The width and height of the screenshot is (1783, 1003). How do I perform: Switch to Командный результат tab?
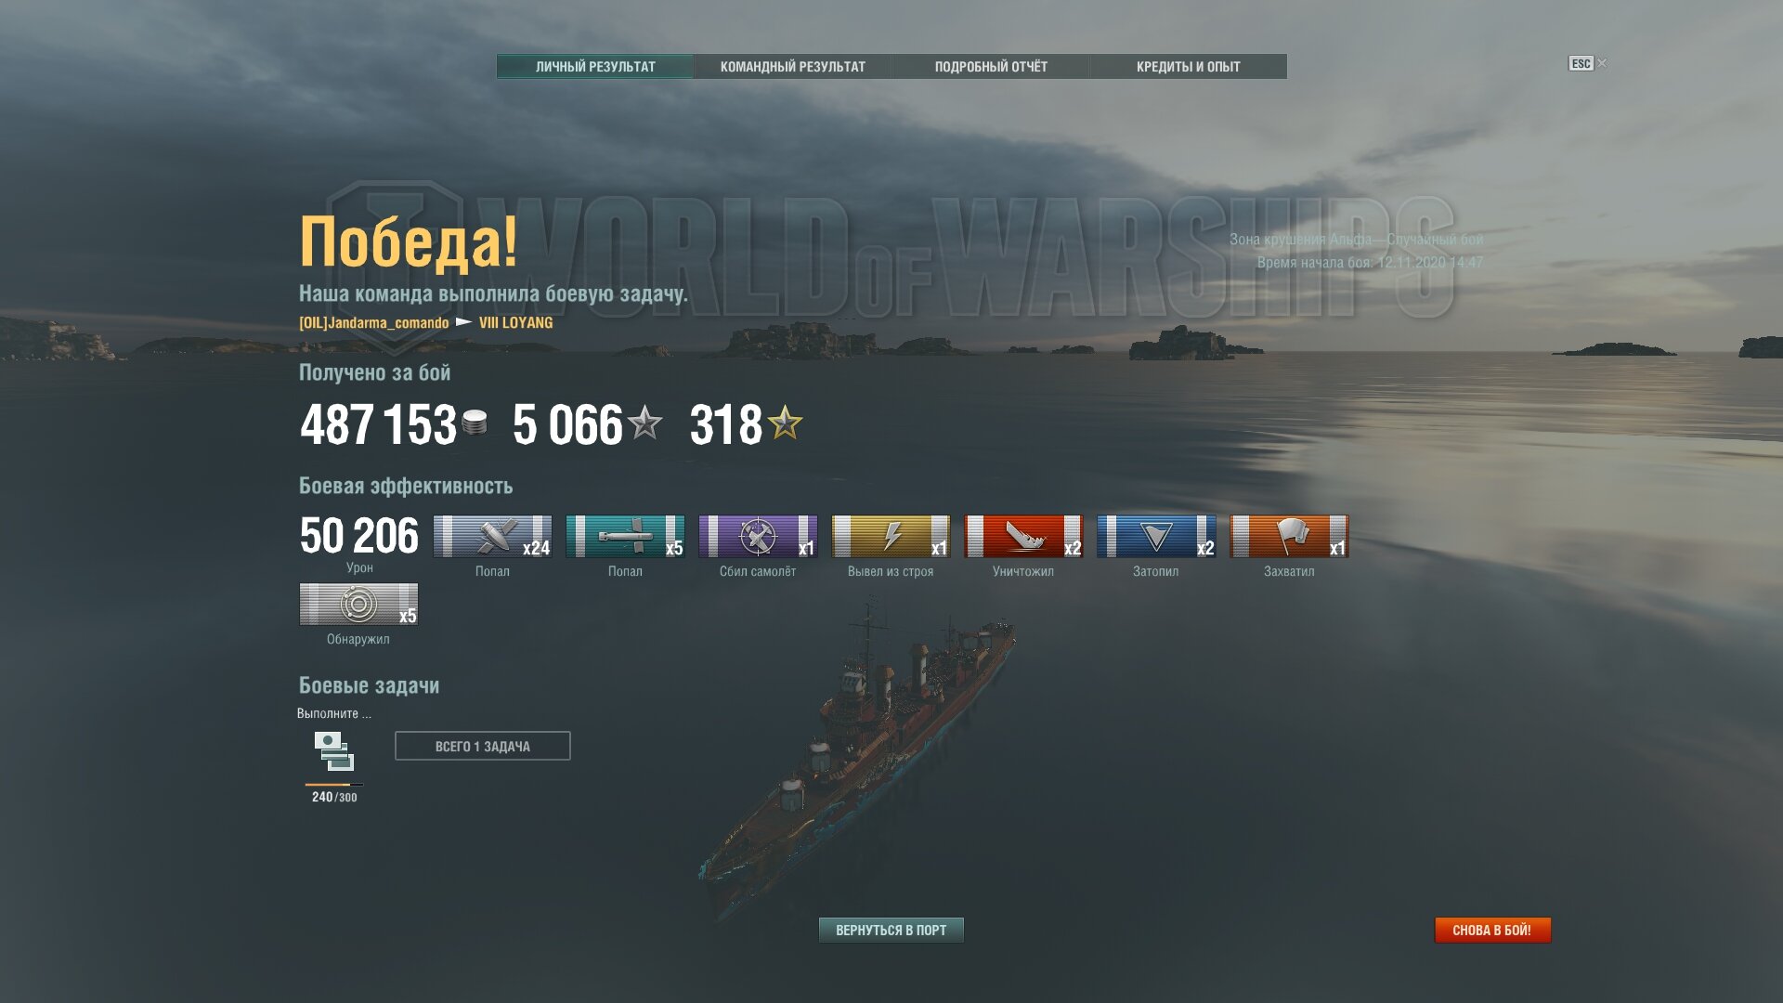(793, 67)
